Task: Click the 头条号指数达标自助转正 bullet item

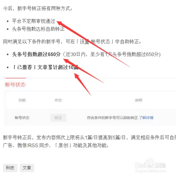Action: (38, 29)
